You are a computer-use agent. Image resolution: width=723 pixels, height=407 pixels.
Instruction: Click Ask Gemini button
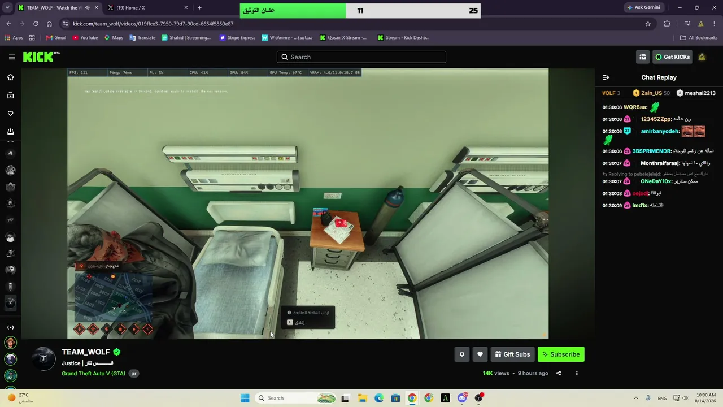643,8
